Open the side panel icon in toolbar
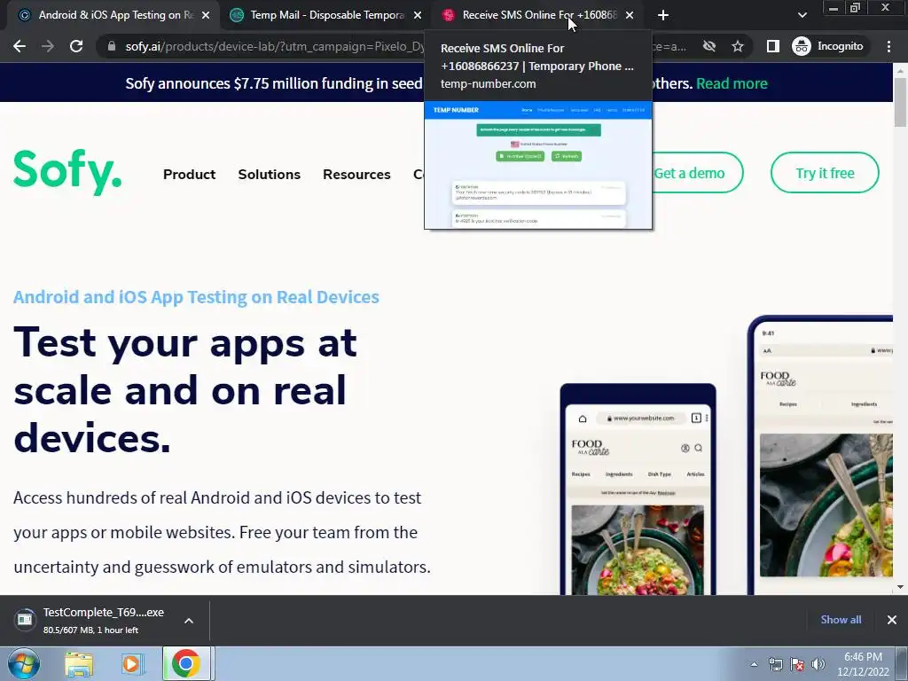 point(772,46)
